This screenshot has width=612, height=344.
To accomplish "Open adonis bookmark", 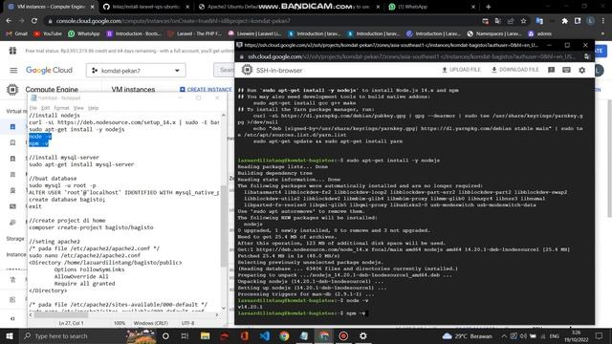I will coord(539,34).
